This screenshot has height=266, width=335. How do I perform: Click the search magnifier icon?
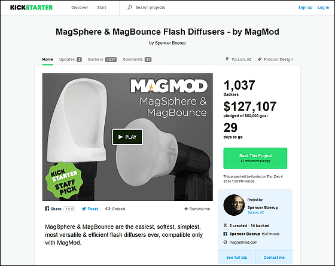(x=129, y=7)
